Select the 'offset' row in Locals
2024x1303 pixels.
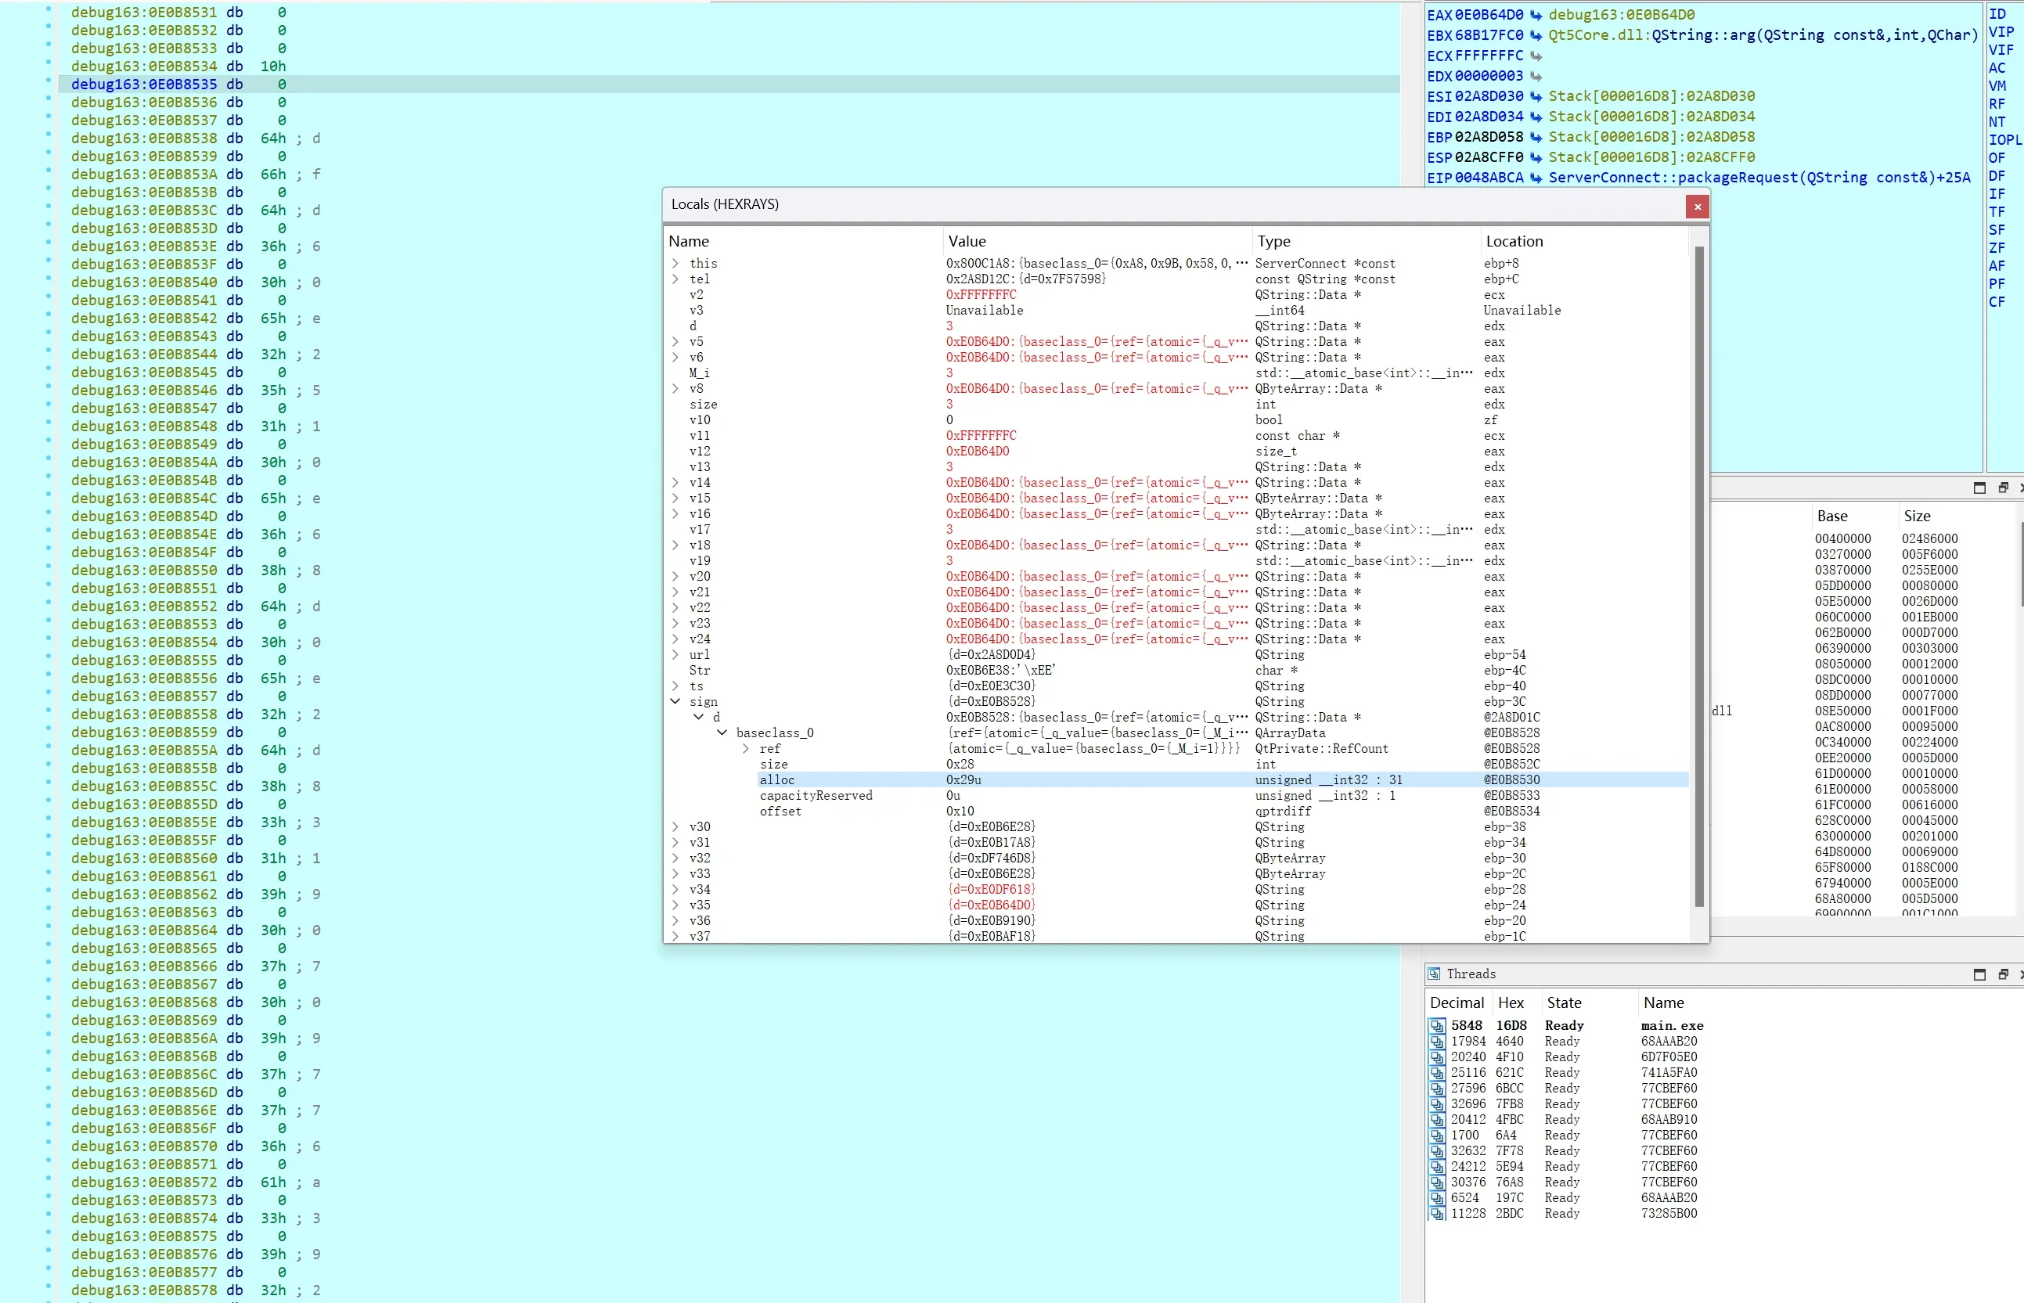(x=1176, y=812)
